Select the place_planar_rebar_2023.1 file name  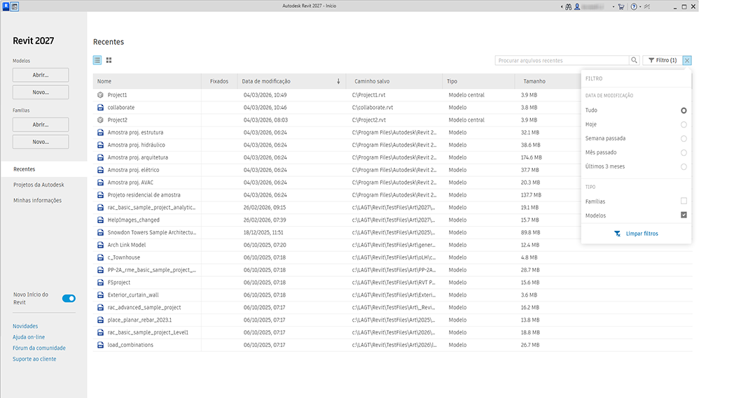pos(139,320)
